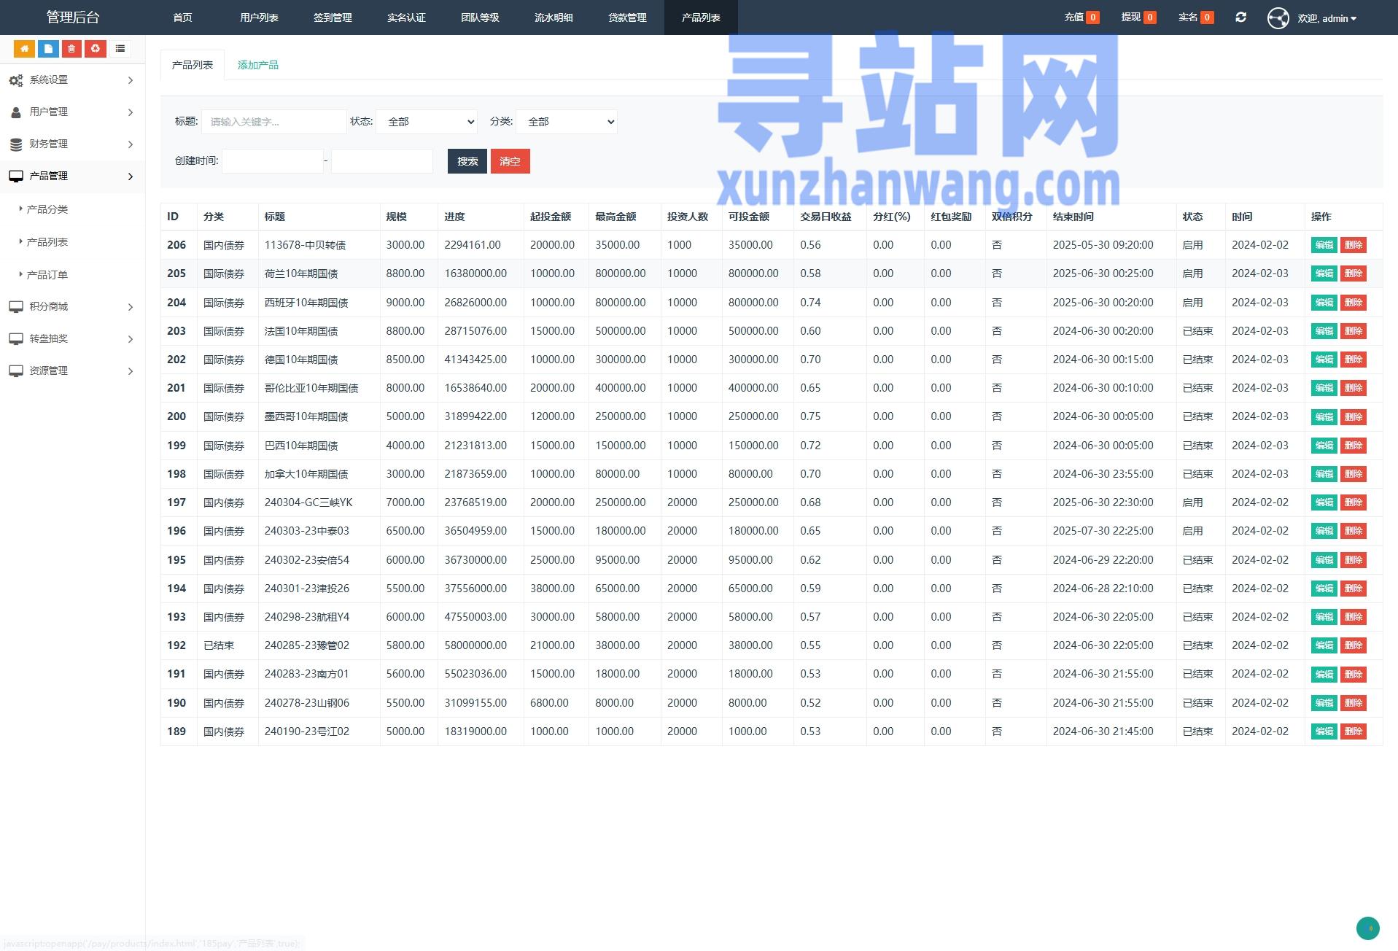
Task: Toggle the sidebar list menu icon
Action: coord(120,49)
